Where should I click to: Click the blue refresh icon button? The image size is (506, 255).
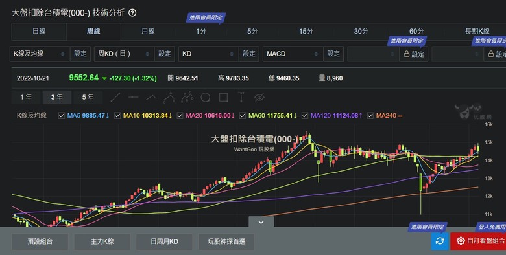440,241
